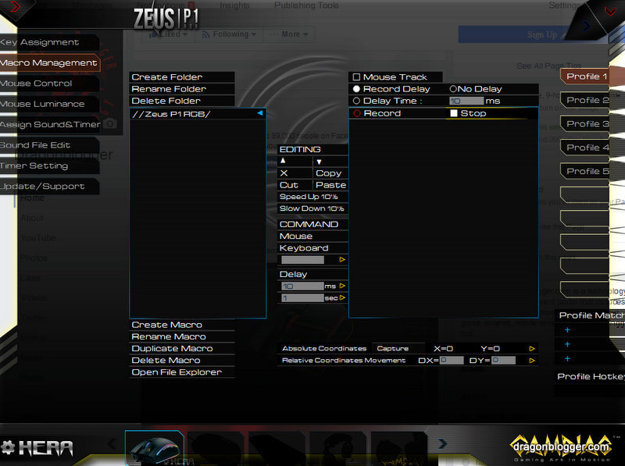Click the Create Folder button
Viewport: 625px width, 466px height.
(182, 76)
